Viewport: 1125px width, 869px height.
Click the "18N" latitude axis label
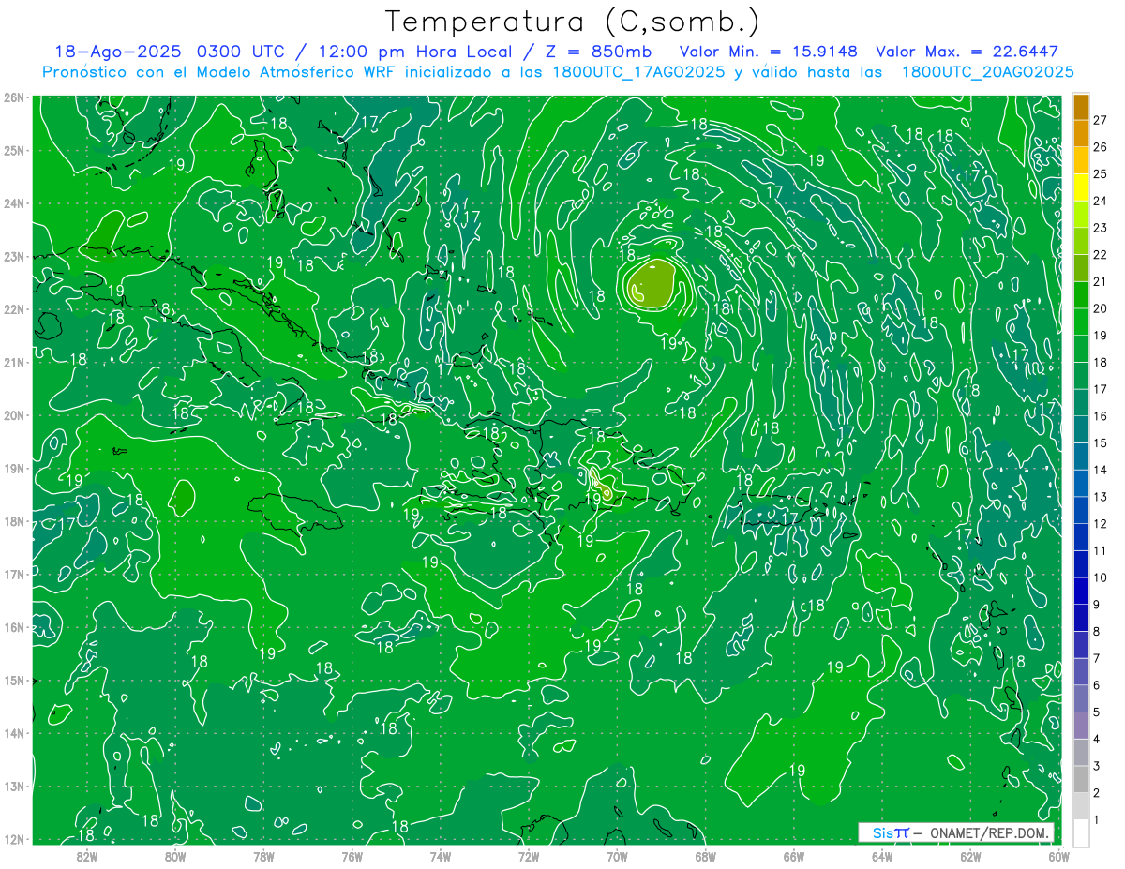click(x=14, y=521)
